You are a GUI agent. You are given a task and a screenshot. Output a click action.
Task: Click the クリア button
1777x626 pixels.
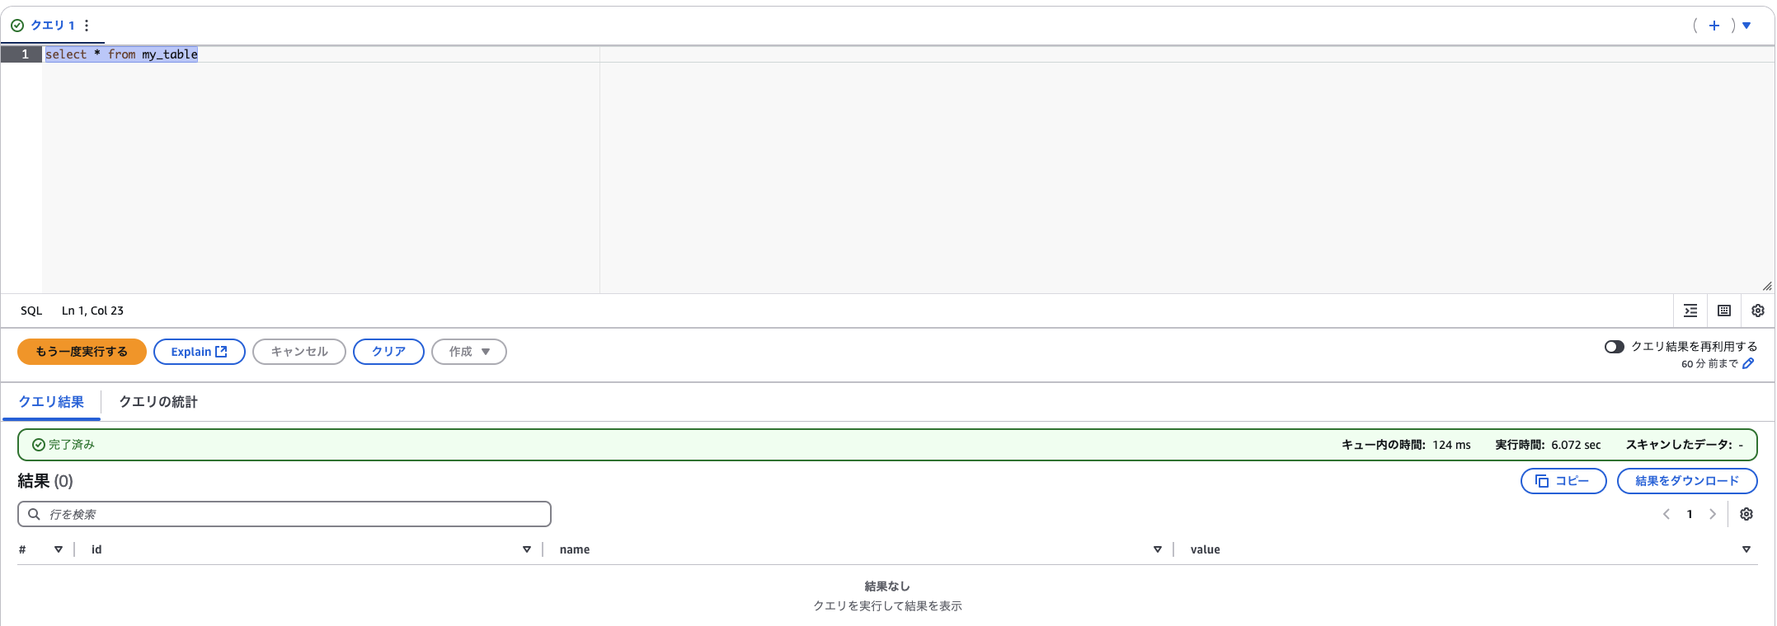point(388,352)
